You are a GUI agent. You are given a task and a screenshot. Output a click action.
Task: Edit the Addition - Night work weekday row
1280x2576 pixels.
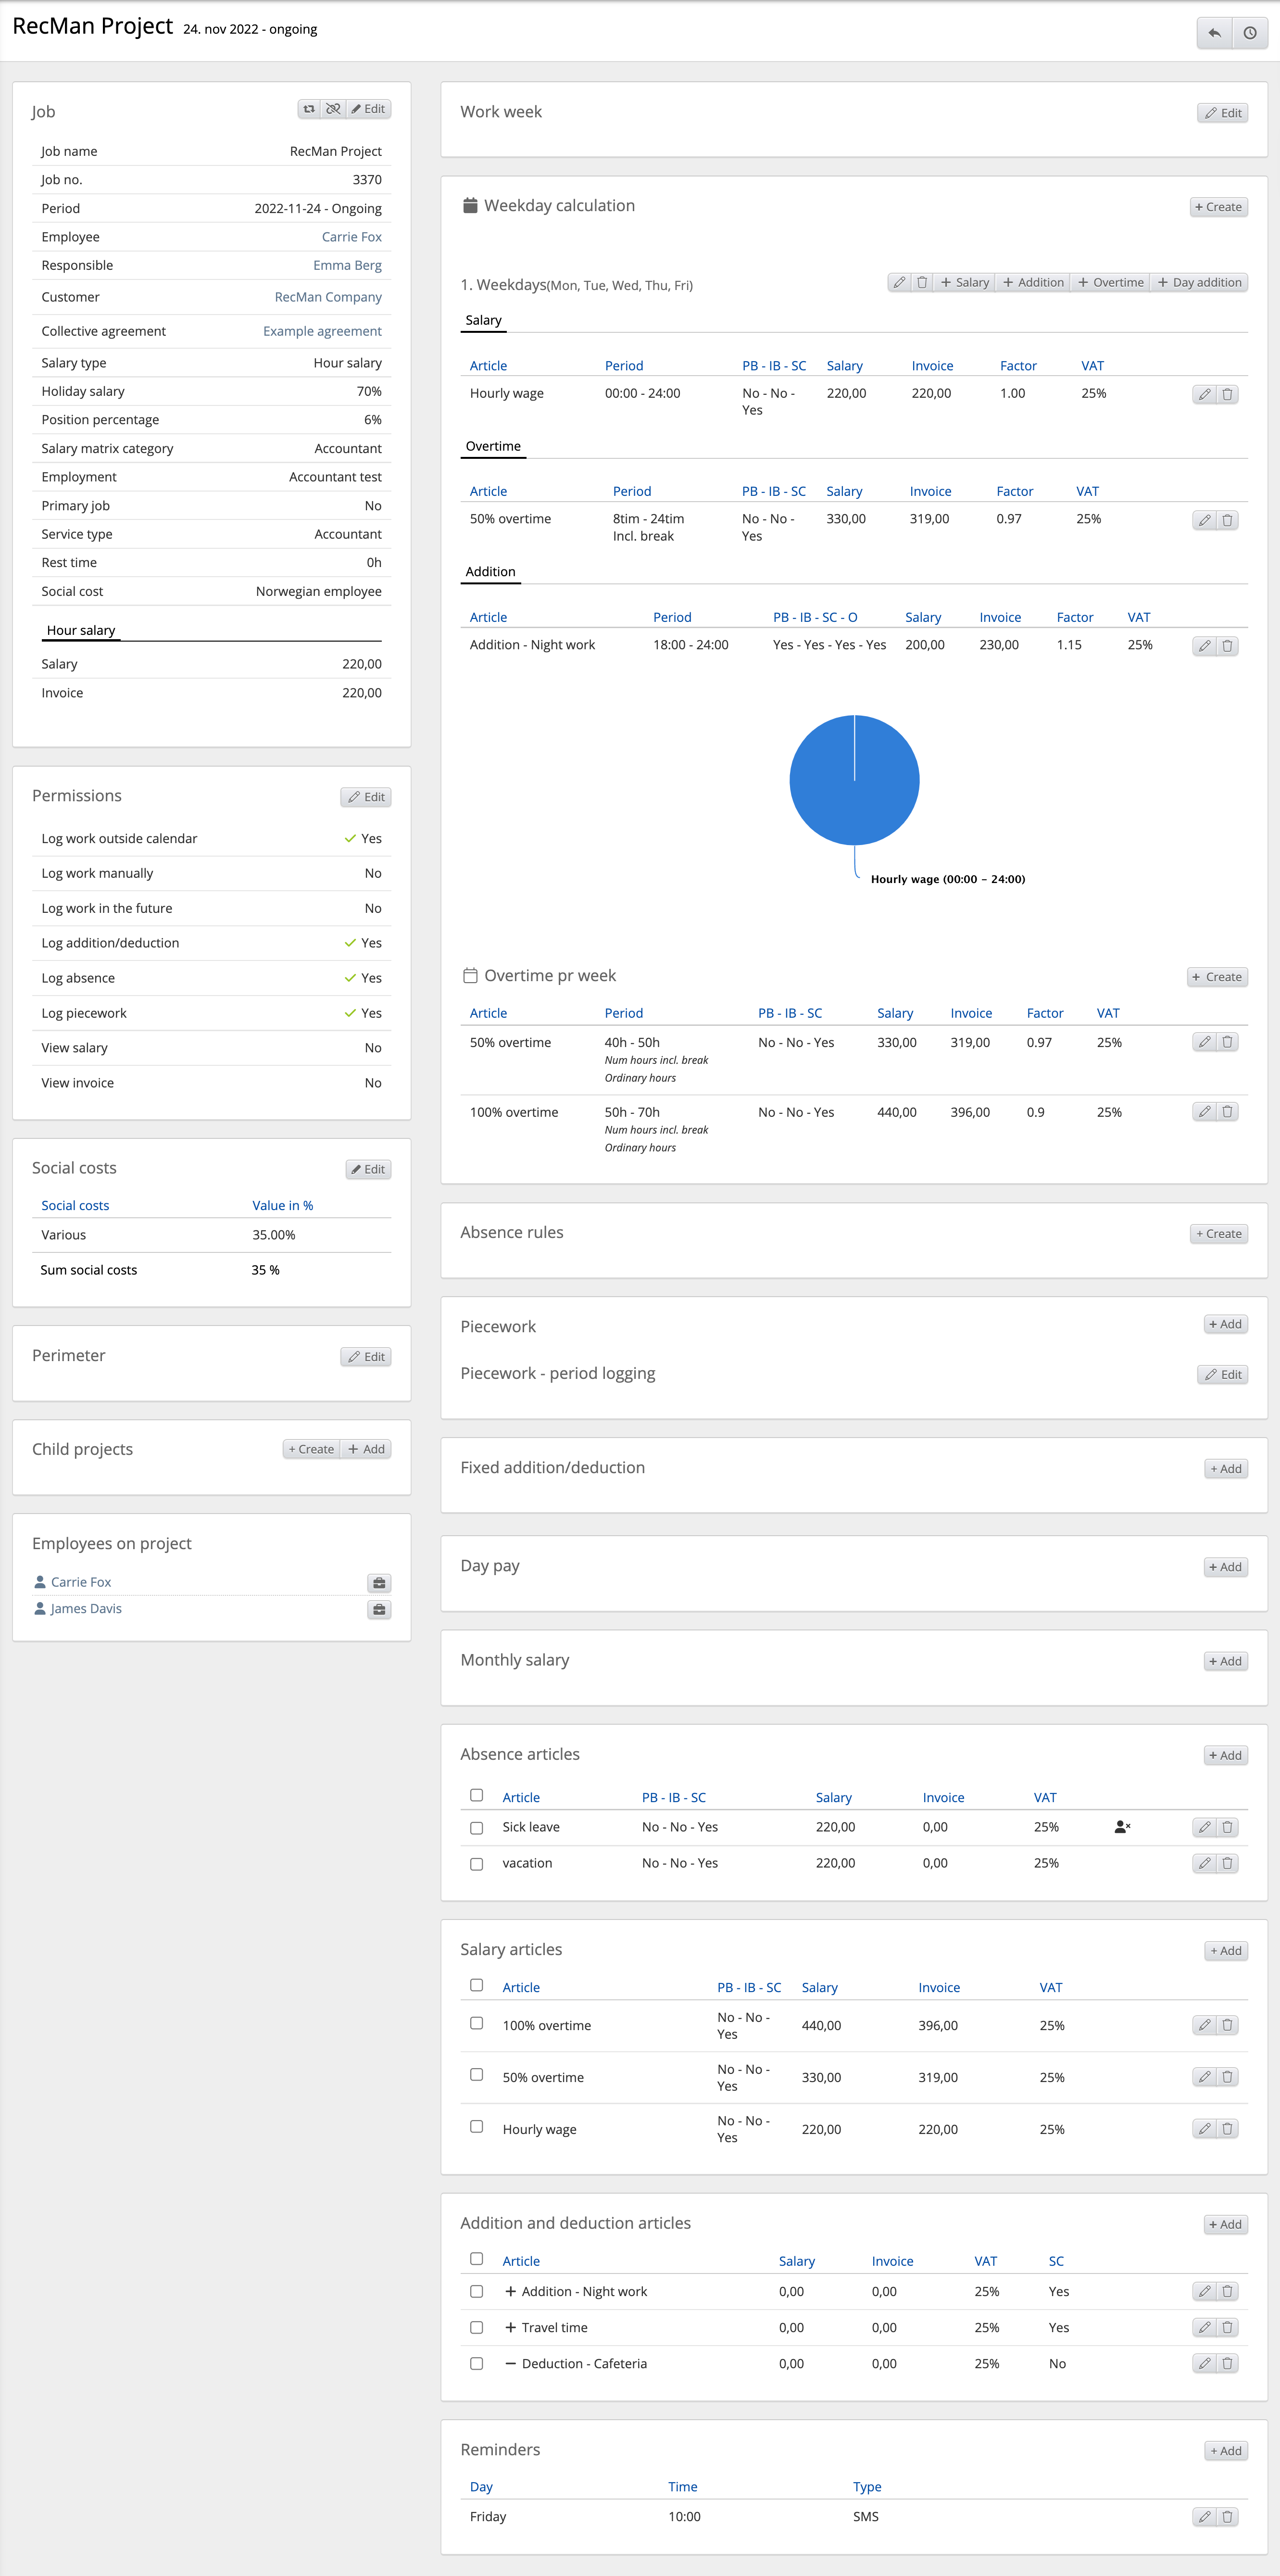coord(1204,646)
